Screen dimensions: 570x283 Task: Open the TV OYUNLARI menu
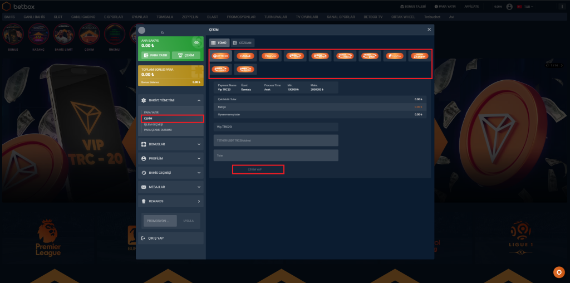(x=307, y=17)
